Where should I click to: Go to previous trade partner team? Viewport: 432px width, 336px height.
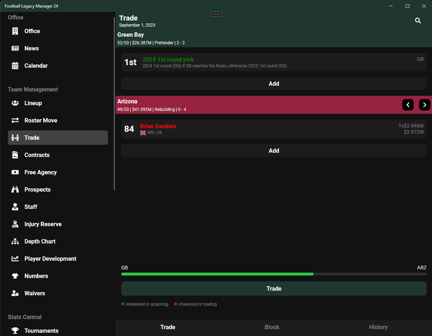pos(408,105)
